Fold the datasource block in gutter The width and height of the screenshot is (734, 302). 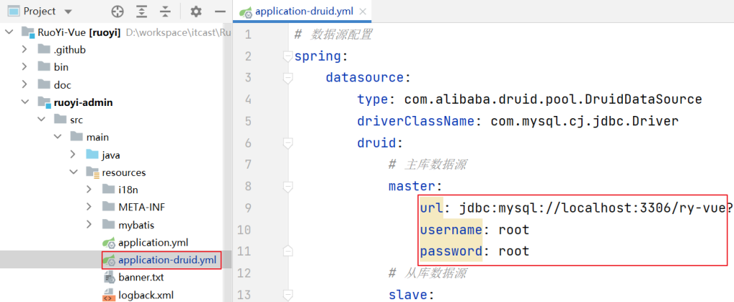click(288, 78)
